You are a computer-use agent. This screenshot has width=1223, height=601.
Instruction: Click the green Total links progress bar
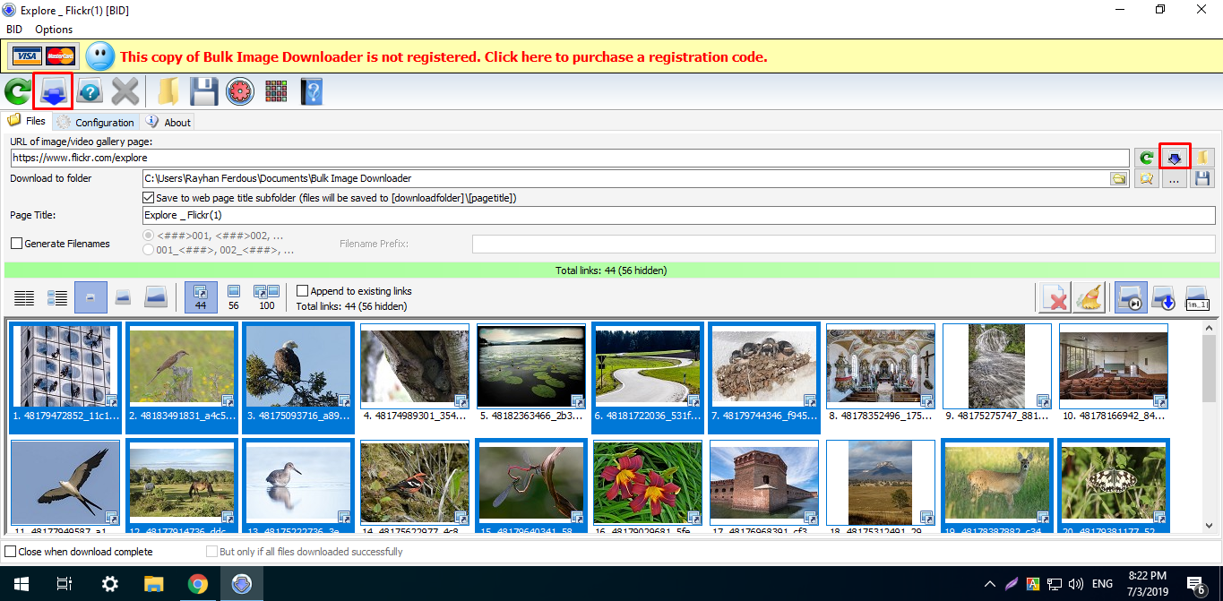click(x=611, y=270)
